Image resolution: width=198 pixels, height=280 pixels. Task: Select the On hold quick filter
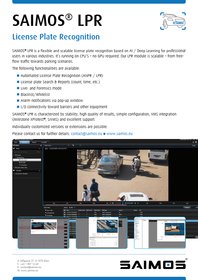(49, 215)
